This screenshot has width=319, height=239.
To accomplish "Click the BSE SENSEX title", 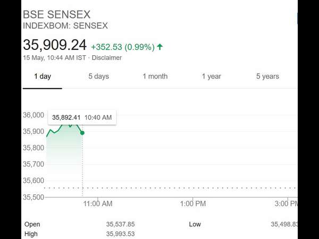I will (x=57, y=14).
